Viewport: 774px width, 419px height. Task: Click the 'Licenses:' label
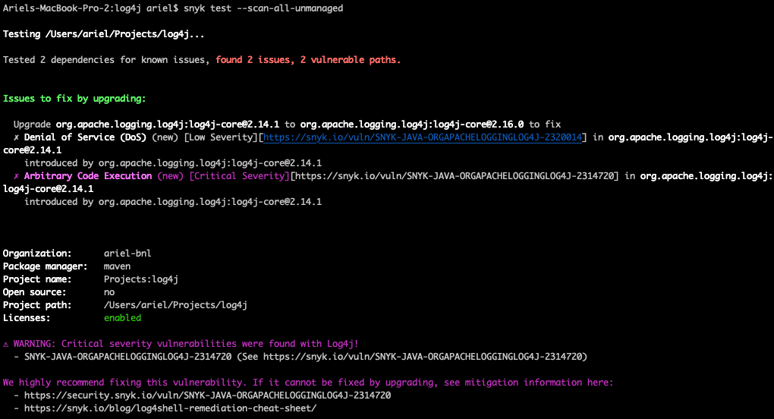coord(27,318)
